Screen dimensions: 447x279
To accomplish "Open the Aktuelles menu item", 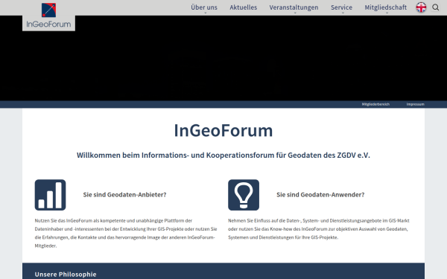I will pos(244,7).
